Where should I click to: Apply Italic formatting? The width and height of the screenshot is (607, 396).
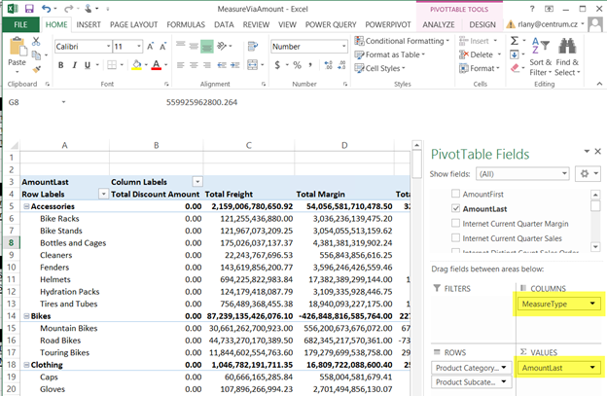pyautogui.click(x=74, y=65)
